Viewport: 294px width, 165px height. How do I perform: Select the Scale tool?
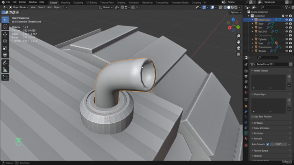(x=5, y=48)
